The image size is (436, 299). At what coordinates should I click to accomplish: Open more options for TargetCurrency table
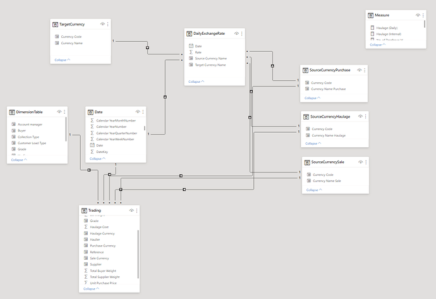point(108,24)
